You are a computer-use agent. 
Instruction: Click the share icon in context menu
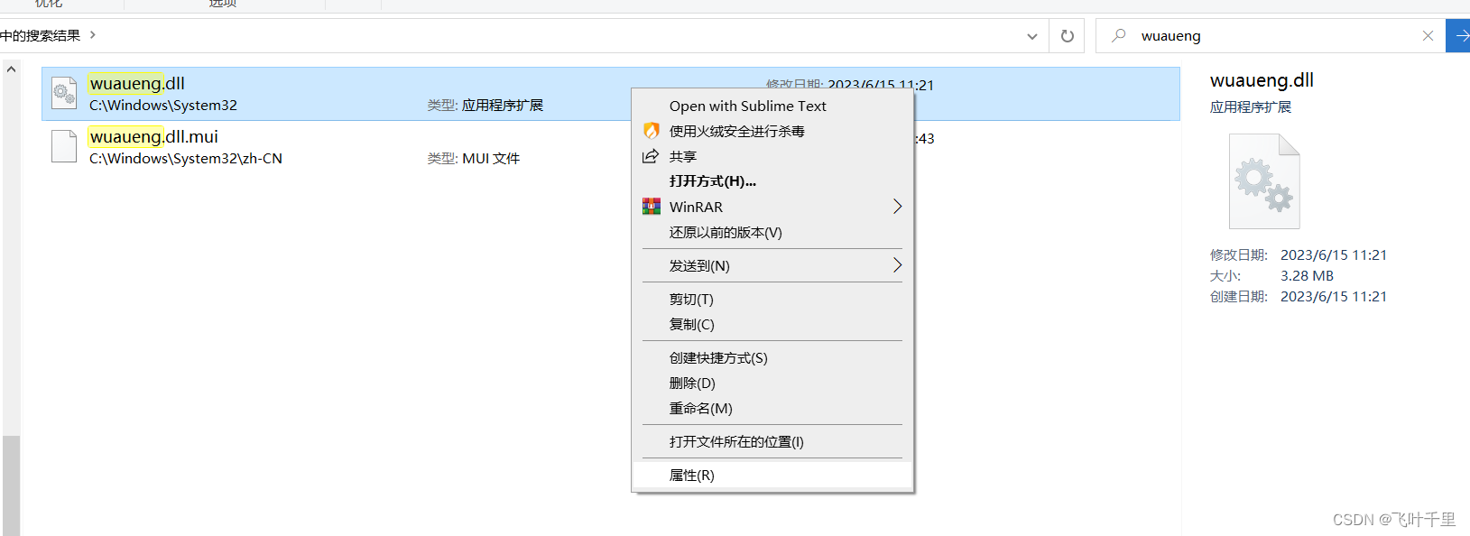click(651, 156)
